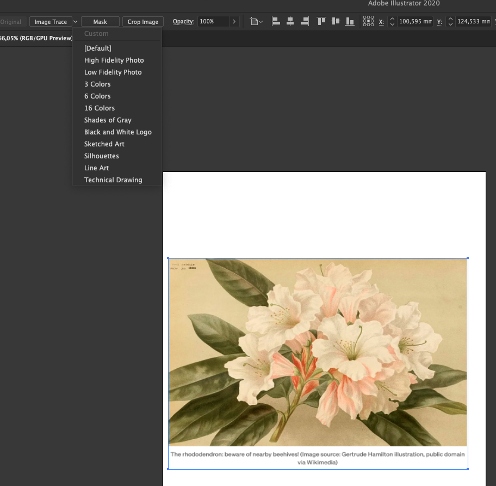Click the Y coordinate stepper arrows
This screenshot has height=486, width=496.
tap(450, 22)
